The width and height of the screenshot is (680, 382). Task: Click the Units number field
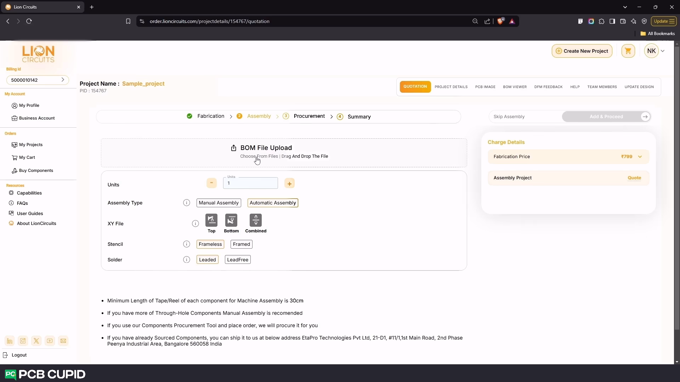250,183
